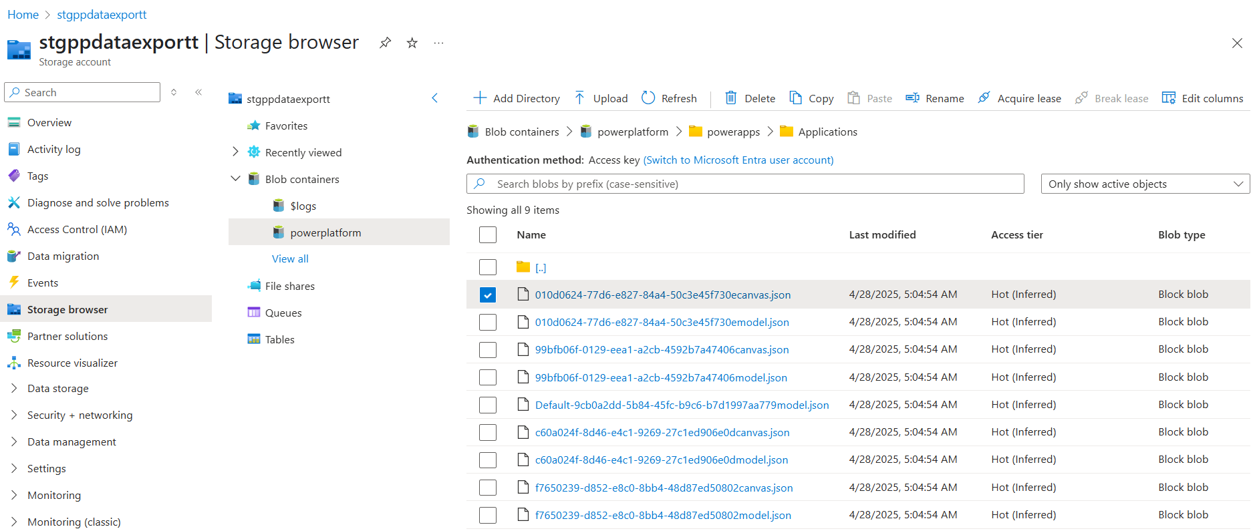Screen dimensions: 1251x531
Task: Click the Rename toolbar icon
Action: click(x=912, y=98)
